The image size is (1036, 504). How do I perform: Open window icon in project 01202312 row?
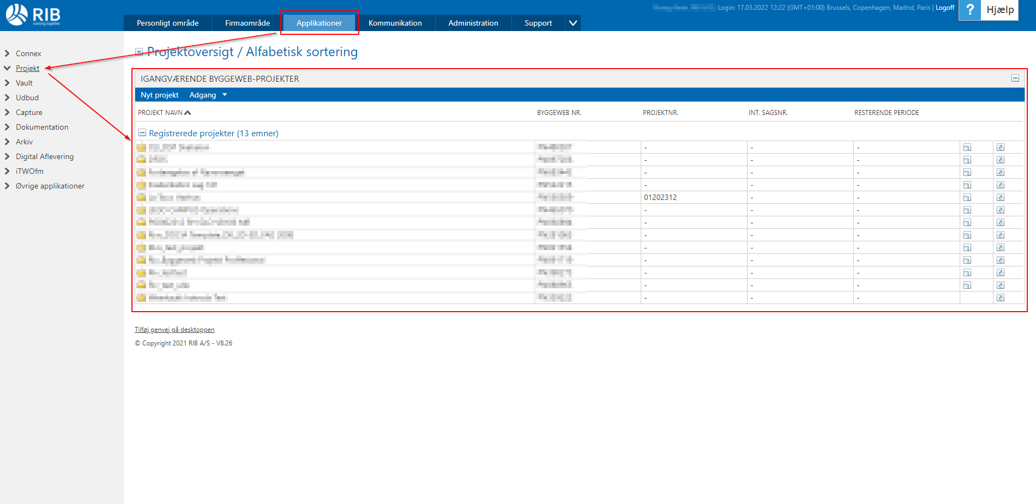click(x=967, y=198)
